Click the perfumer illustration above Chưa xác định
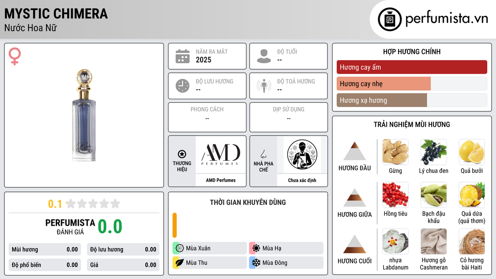 [302, 155]
